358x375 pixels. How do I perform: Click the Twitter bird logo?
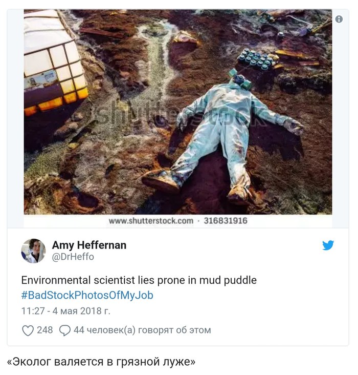tap(328, 245)
